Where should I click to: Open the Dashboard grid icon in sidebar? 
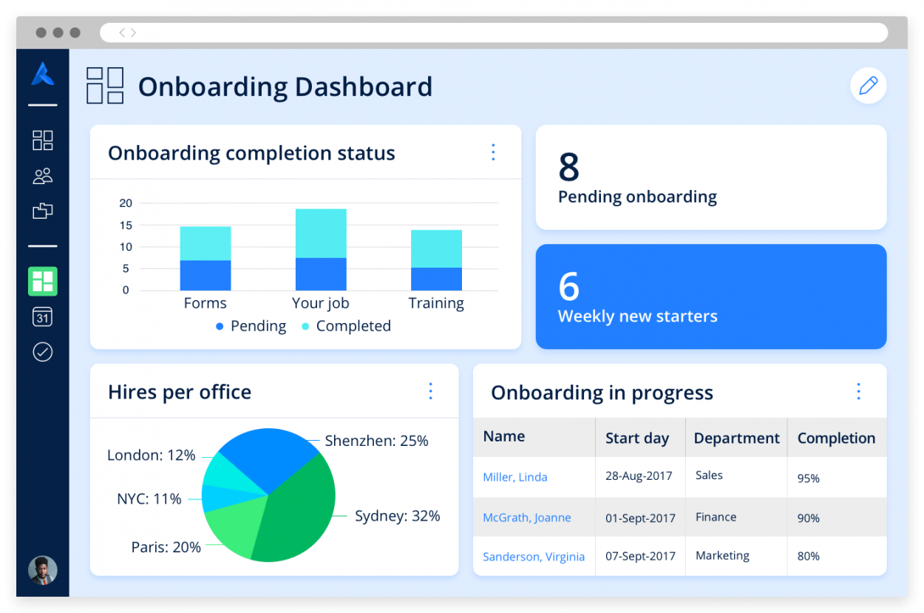tap(42, 140)
